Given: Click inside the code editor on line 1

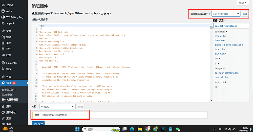Looking at the screenshot, I should pyautogui.click(x=124, y=26).
